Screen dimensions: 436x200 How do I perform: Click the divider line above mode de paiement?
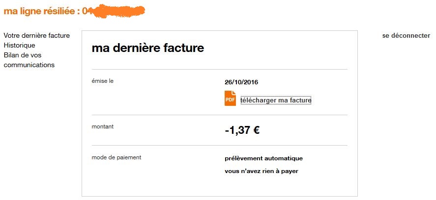point(219,146)
